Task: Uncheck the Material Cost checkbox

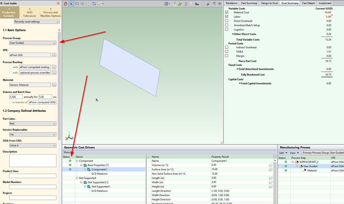Action: coord(227,12)
